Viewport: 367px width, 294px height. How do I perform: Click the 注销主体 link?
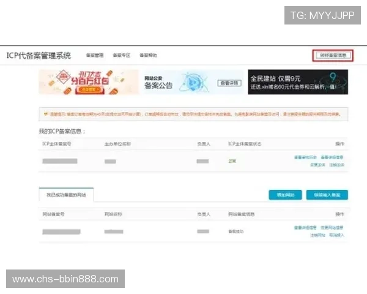point(337,165)
